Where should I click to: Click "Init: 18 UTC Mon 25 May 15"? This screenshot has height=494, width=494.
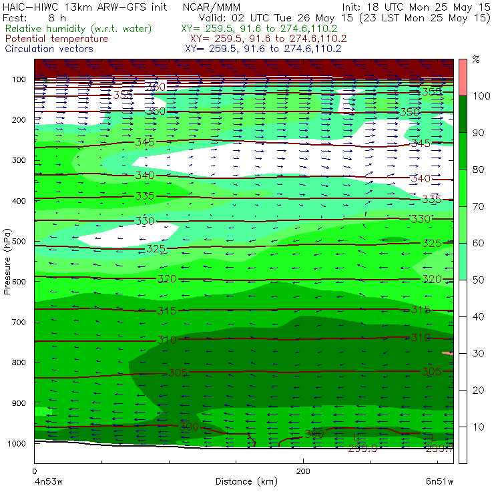pyautogui.click(x=416, y=7)
